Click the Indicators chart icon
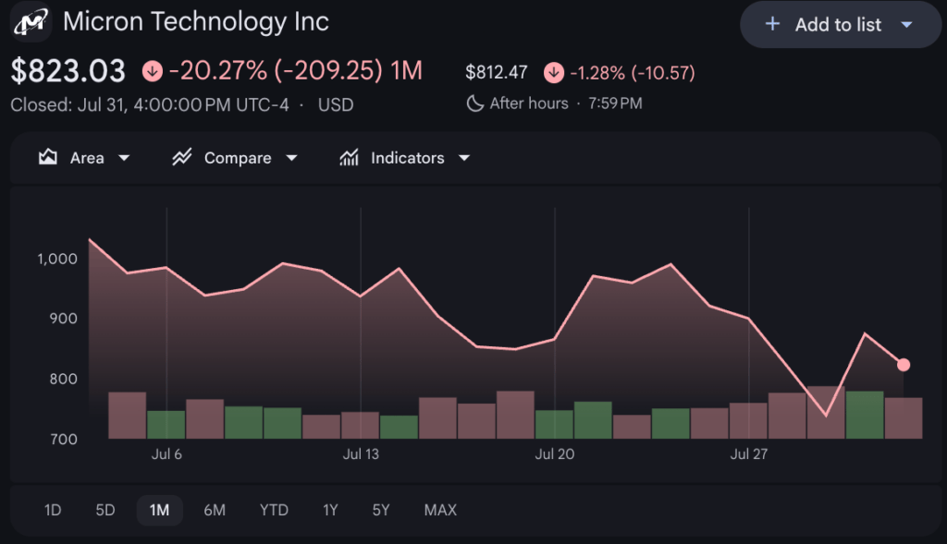The height and width of the screenshot is (544, 947). 349,157
